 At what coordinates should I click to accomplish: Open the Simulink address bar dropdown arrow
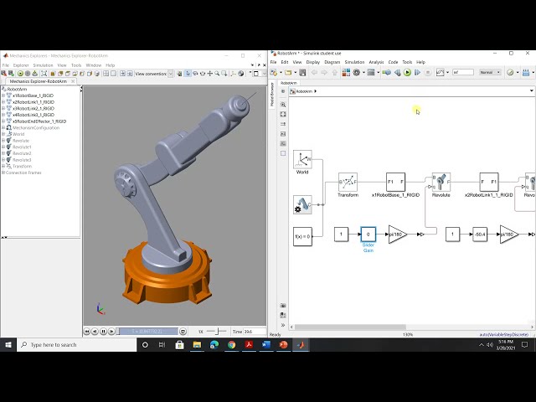click(x=531, y=91)
